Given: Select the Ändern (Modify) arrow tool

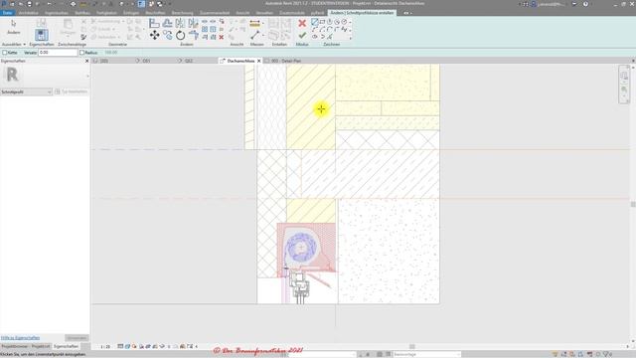Looking at the screenshot, I should point(13,27).
